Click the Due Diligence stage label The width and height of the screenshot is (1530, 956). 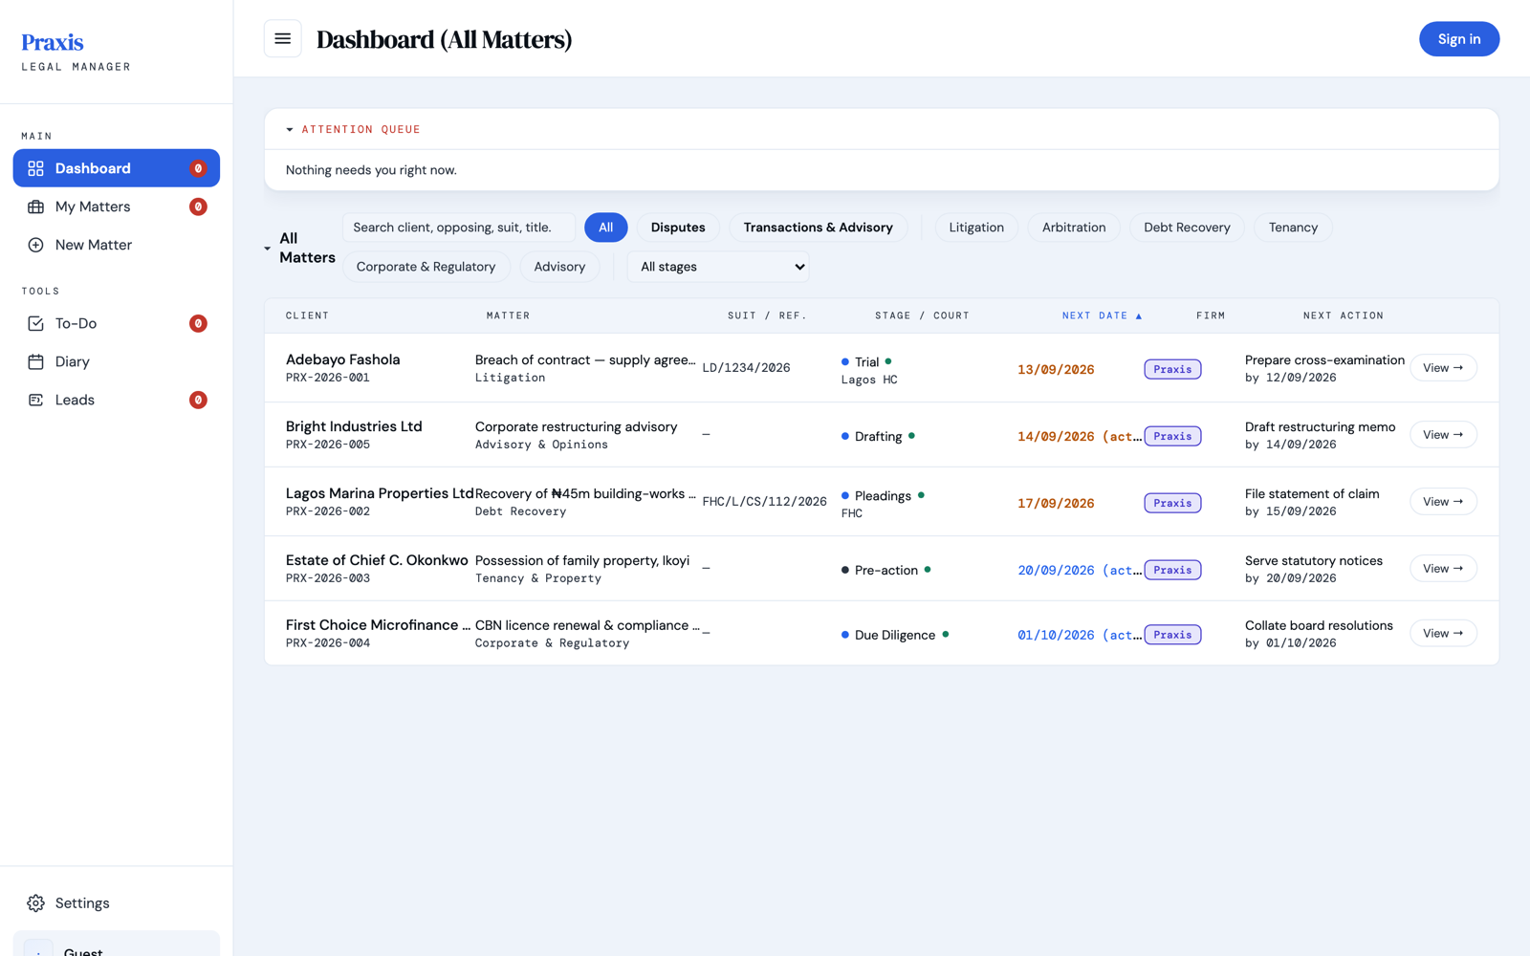(x=895, y=636)
